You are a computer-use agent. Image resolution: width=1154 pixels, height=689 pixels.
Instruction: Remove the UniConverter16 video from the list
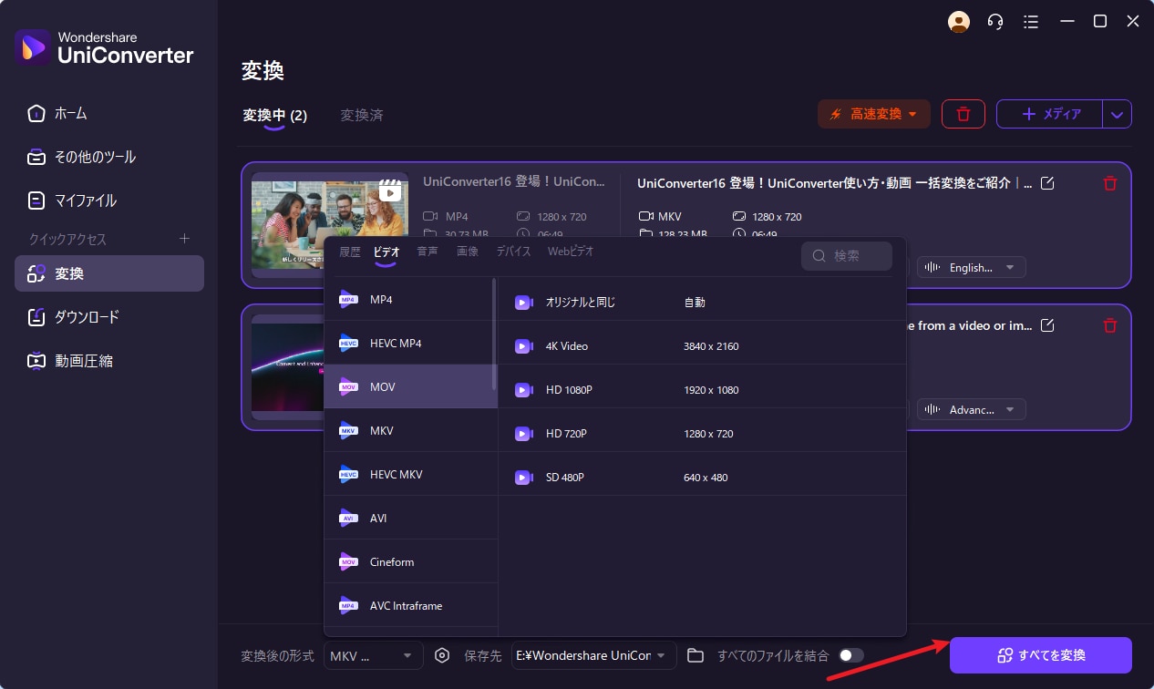pos(1109,183)
